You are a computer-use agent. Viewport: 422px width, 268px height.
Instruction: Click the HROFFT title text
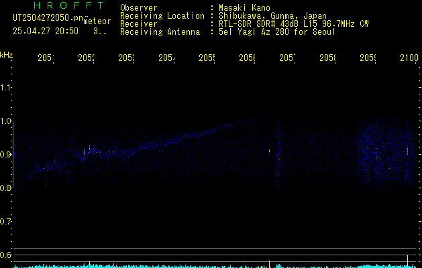tap(69, 5)
